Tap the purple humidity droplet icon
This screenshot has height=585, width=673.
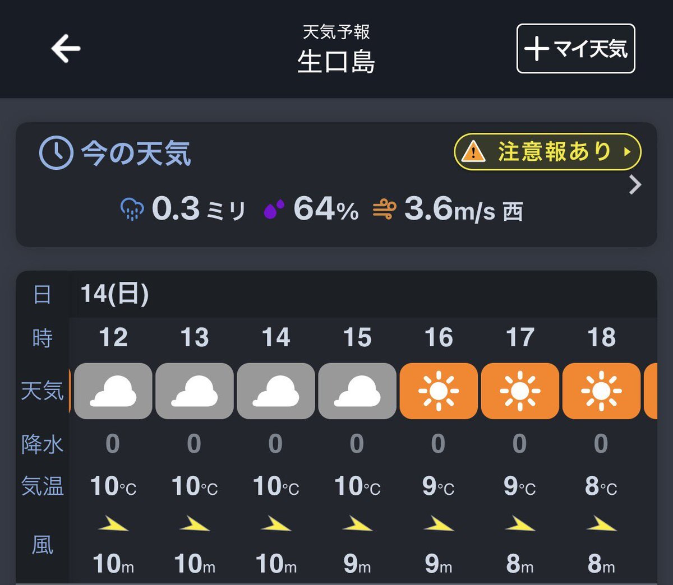pos(274,210)
